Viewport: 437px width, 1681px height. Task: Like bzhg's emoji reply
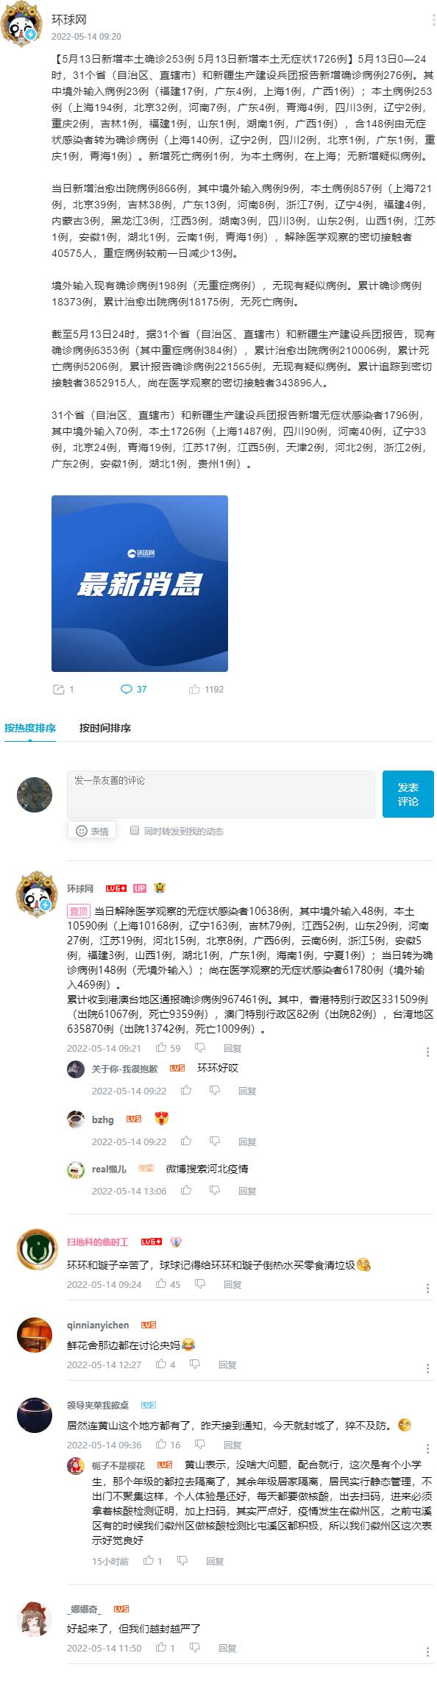pyautogui.click(x=186, y=1142)
